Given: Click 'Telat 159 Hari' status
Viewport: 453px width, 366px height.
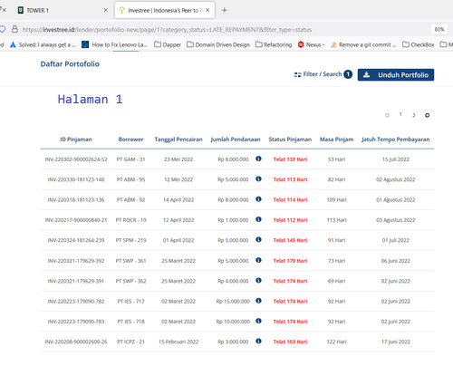Looking at the screenshot, I should tap(290, 342).
